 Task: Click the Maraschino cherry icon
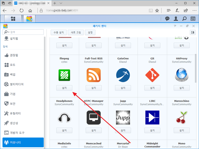pyautogui.click(x=182, y=117)
